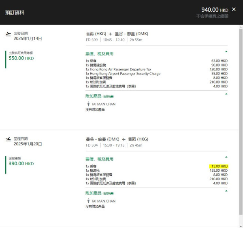
Task: Collapse return flight 附加產品 section arrow
Action: 226,191
